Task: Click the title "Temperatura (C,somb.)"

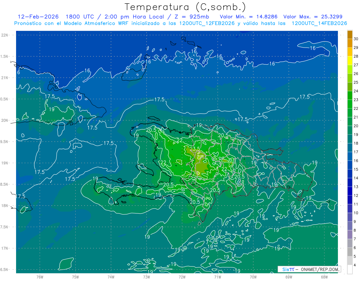Action: (185, 7)
